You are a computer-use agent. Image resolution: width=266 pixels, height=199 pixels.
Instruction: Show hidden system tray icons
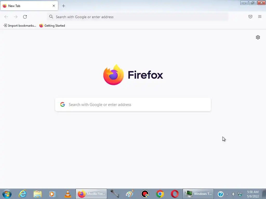(x=227, y=194)
